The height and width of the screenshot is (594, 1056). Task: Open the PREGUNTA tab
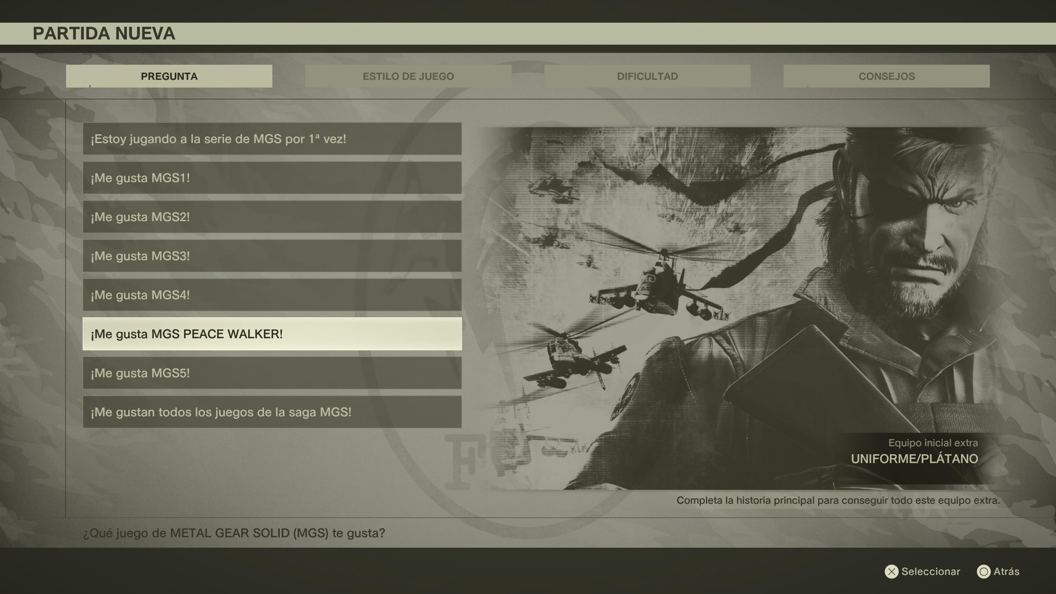[169, 76]
